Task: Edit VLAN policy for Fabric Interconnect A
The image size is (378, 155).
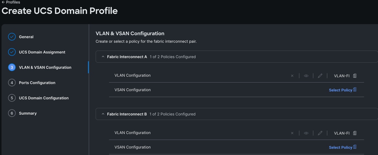Action: pyautogui.click(x=320, y=76)
